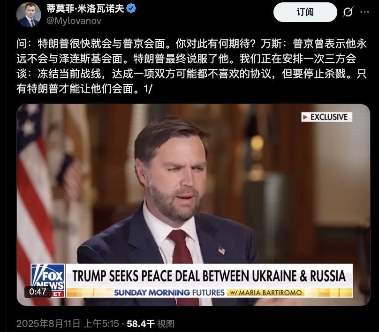Click the TRUMP SEEKS PEACE DEAL headline banner
This screenshot has width=379, height=332.
tap(209, 276)
